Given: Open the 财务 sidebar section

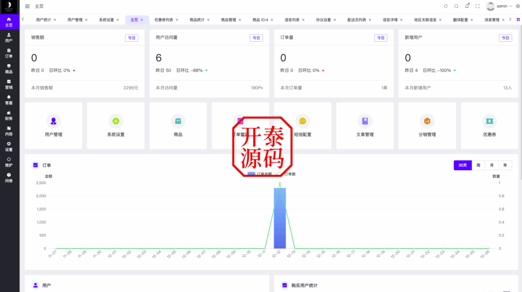Looking at the screenshot, I should (x=9, y=116).
